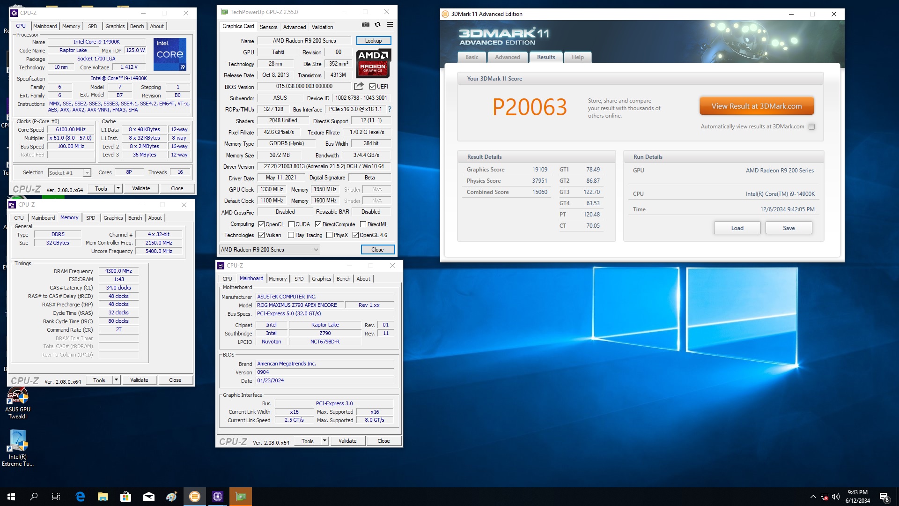Switch to Basic tab in 3DMark 11

[x=472, y=57]
